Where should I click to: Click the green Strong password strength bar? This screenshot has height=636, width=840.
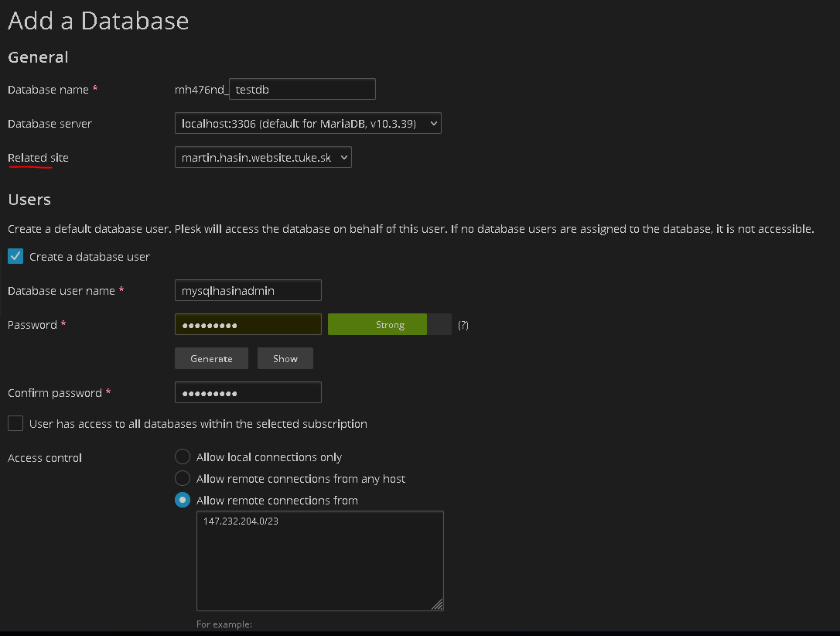377,324
